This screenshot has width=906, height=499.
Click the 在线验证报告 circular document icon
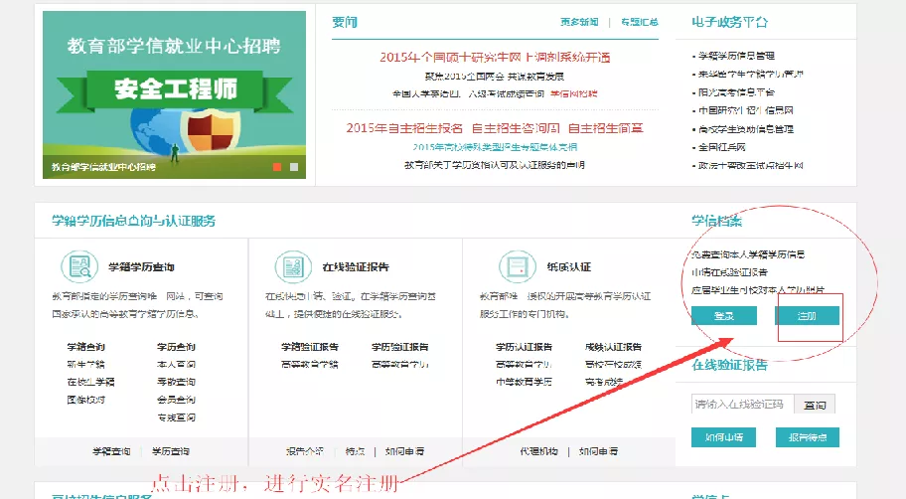click(293, 266)
